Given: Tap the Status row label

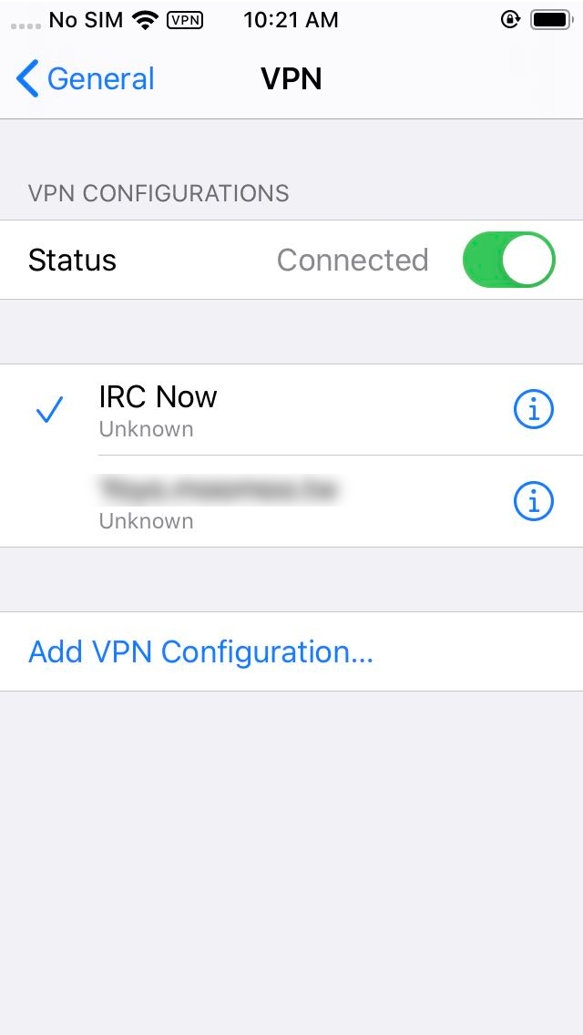Looking at the screenshot, I should 72,260.
